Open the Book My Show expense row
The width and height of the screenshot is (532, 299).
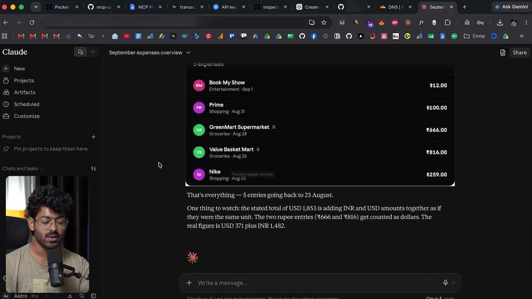(x=320, y=86)
